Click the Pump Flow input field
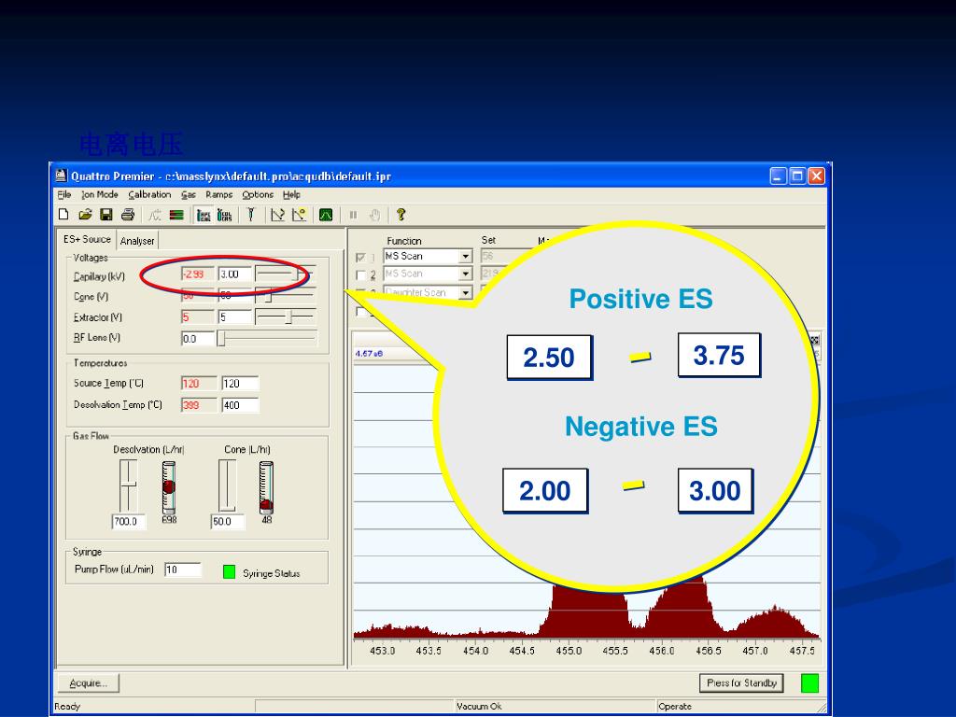Screen dimensions: 956x717 tap(182, 569)
